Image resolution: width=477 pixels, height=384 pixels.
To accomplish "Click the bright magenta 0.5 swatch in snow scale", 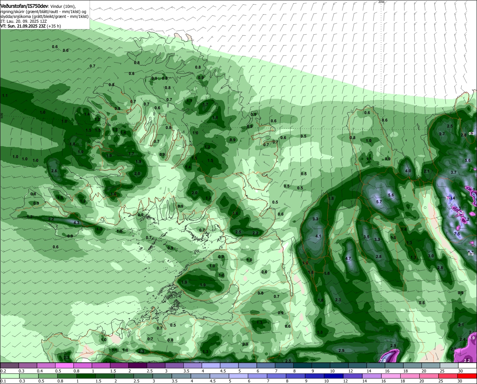I will 64,366.
